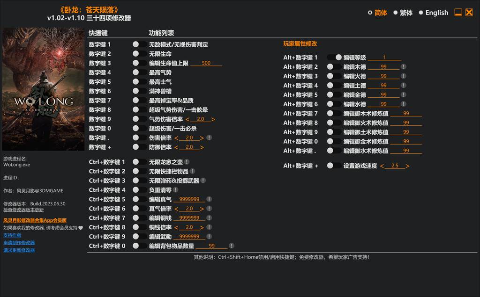Click info icon beside 编辑铜钱
The height and width of the screenshot is (297, 480).
coord(209,218)
